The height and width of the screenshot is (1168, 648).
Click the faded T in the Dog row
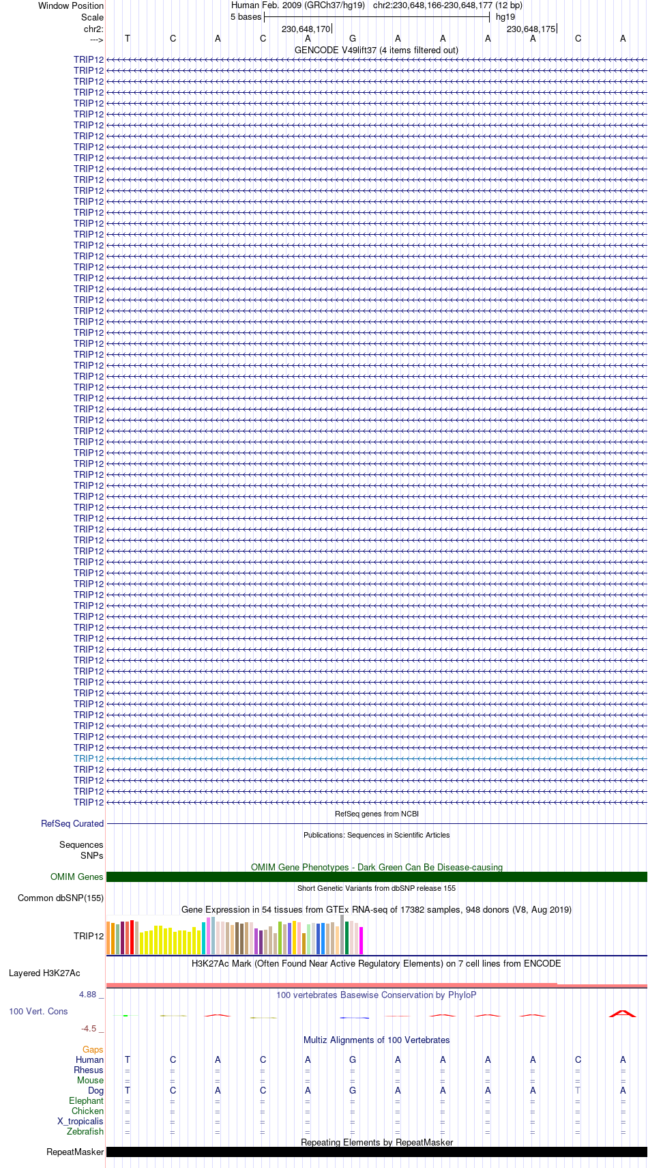pos(578,1091)
